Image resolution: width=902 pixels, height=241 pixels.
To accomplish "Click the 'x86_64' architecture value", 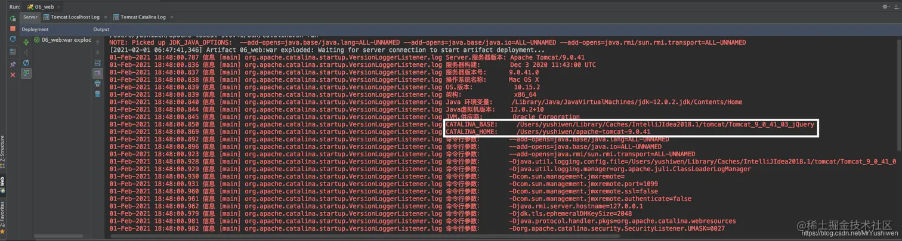I will click(525, 94).
